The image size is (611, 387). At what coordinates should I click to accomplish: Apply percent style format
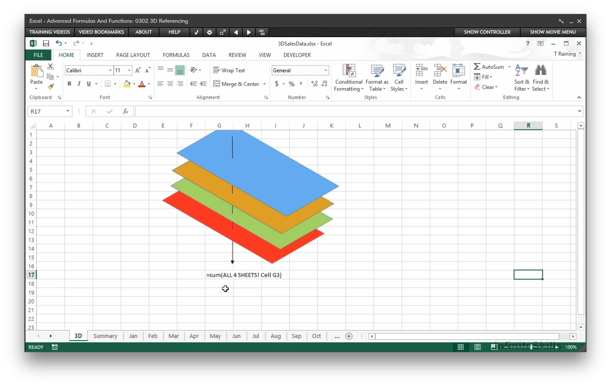[291, 84]
